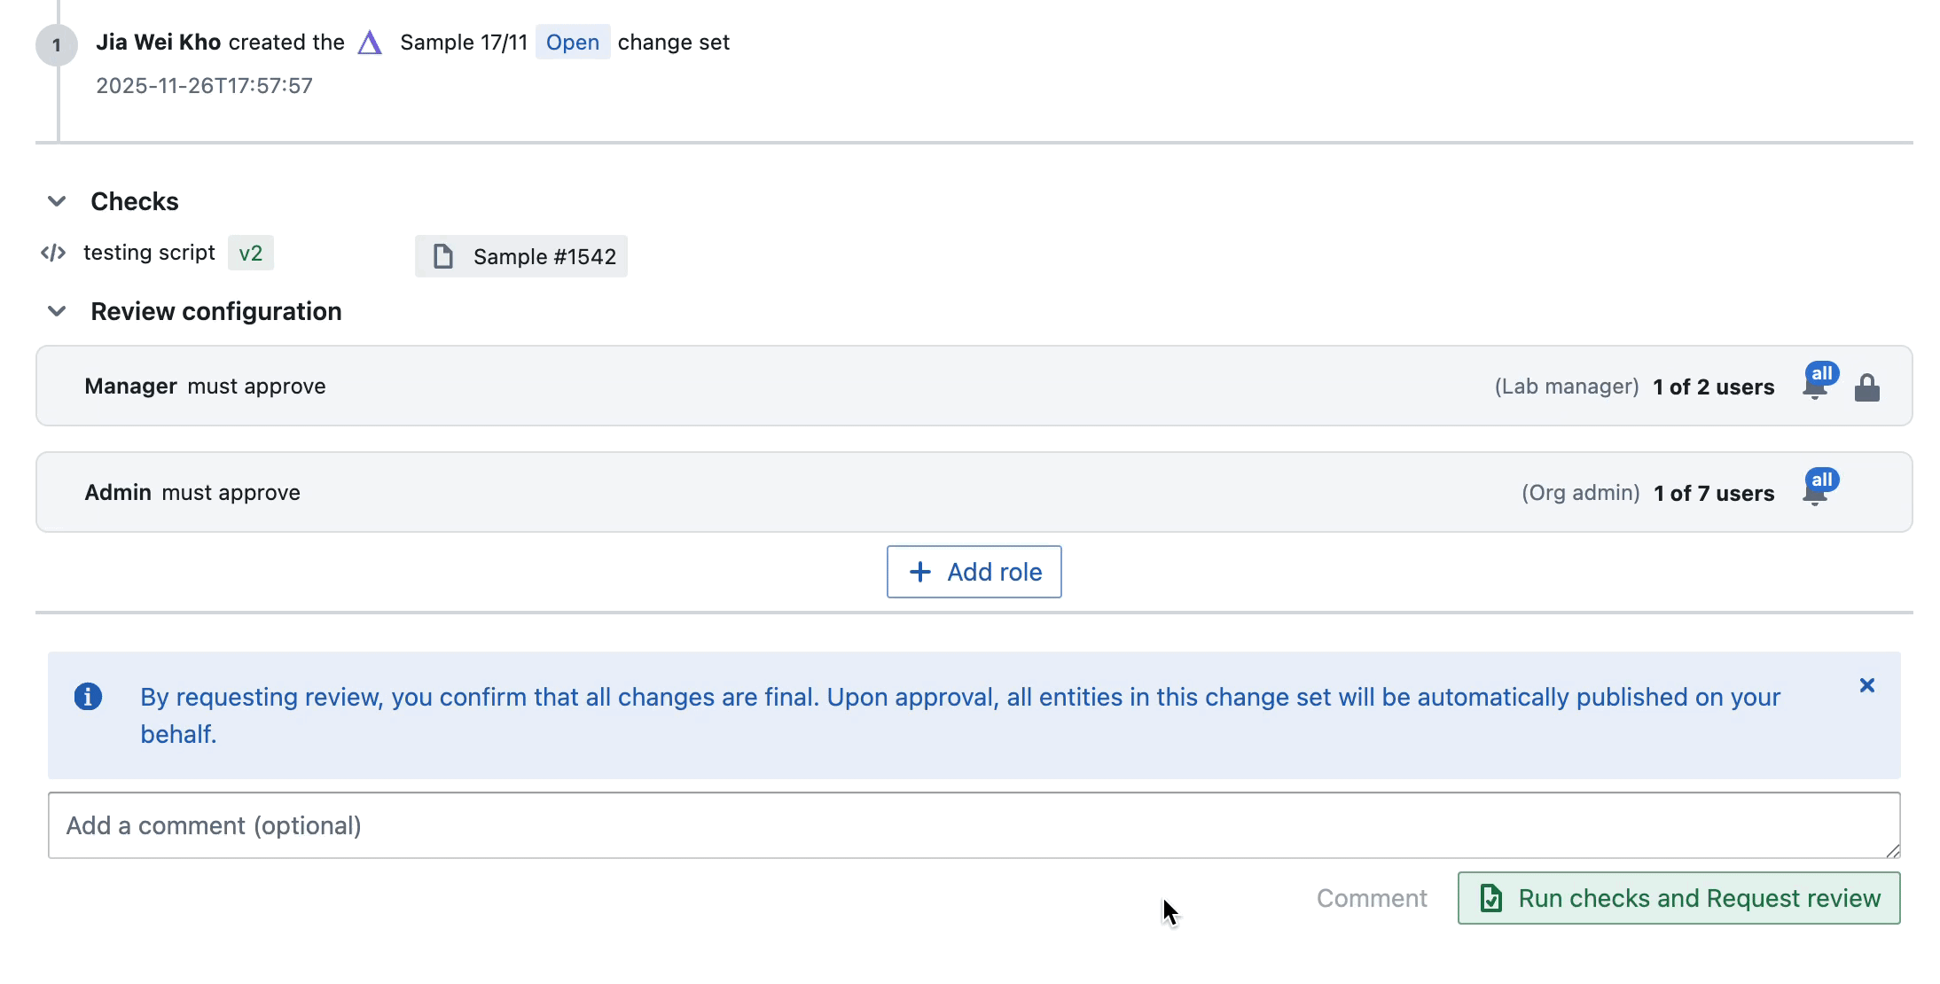This screenshot has height=984, width=1940.
Task: Click the purple triangle app logo
Action: pyautogui.click(x=370, y=42)
